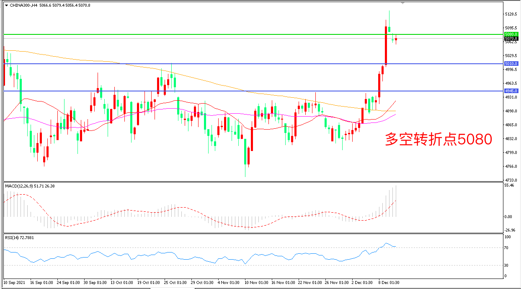Click the gray chart shift triangle marker
521x289 pixels.
[402, 3]
